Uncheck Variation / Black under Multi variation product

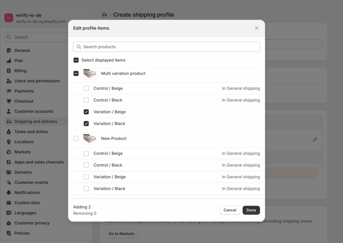(x=86, y=124)
